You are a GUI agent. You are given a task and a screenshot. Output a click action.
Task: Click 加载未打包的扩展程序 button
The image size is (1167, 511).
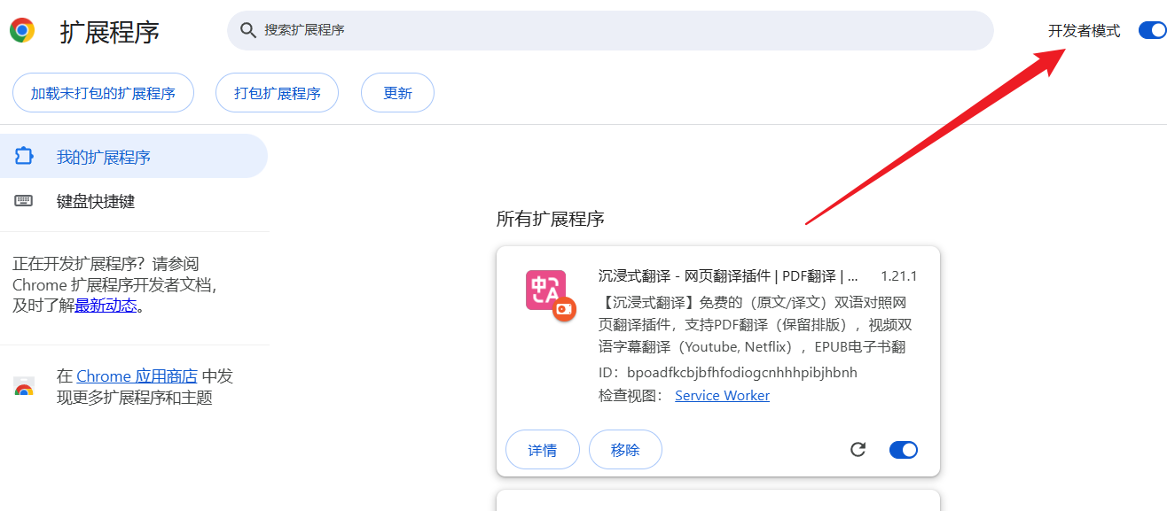[103, 93]
